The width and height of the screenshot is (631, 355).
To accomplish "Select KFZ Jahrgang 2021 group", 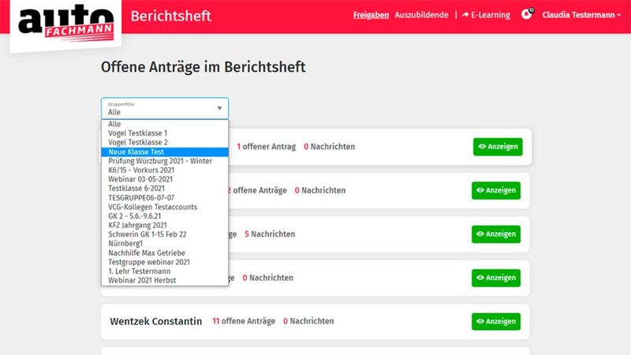I will click(x=165, y=226).
